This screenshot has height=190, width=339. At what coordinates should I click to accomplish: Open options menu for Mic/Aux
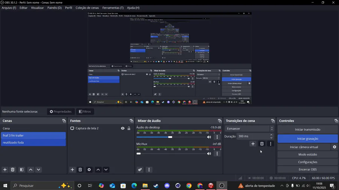click(x=217, y=154)
